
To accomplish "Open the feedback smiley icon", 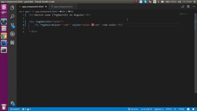I will (x=188, y=109).
